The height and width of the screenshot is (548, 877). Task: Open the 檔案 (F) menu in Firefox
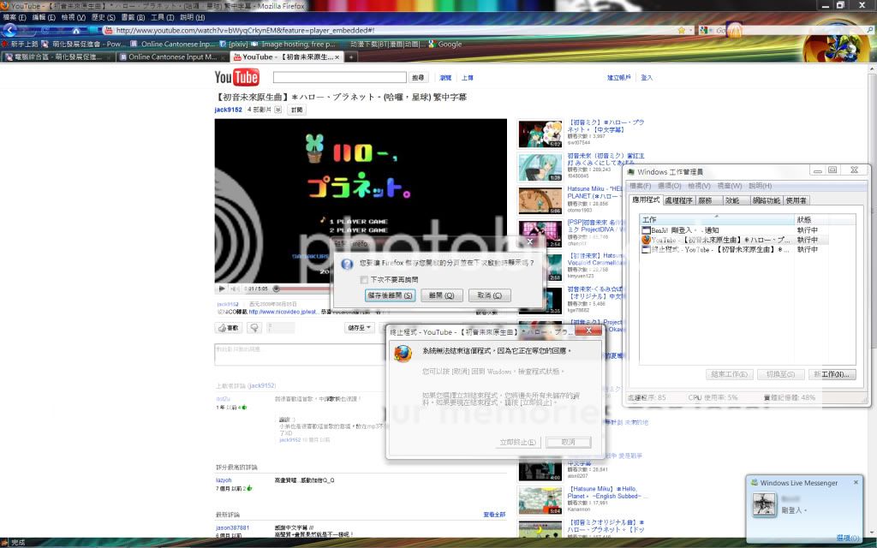tap(15, 17)
